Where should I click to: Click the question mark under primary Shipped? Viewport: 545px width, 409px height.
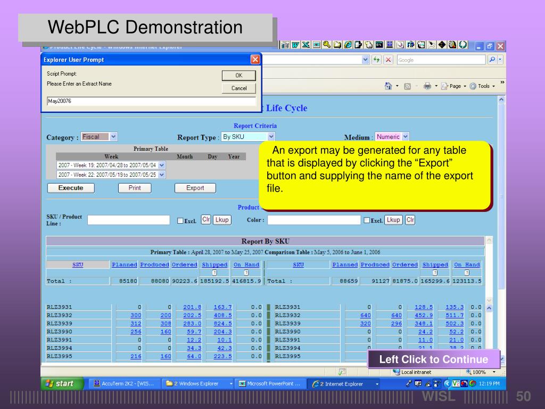point(214,273)
